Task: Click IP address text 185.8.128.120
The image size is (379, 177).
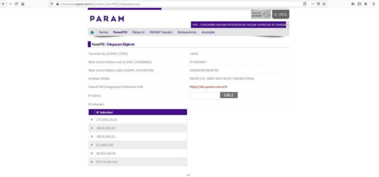Action: 106,128
